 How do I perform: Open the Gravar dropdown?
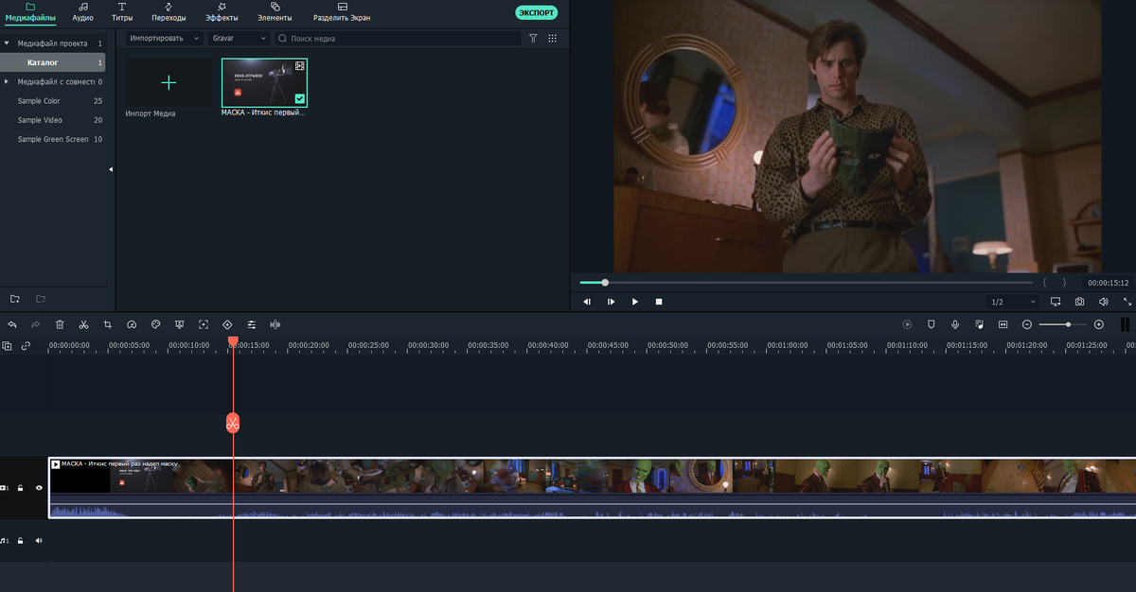240,39
